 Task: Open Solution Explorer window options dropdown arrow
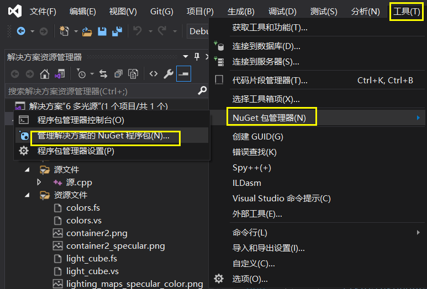tap(186, 57)
